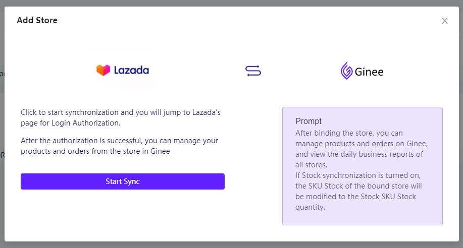Click the Prompt heading in the purple box

point(308,121)
